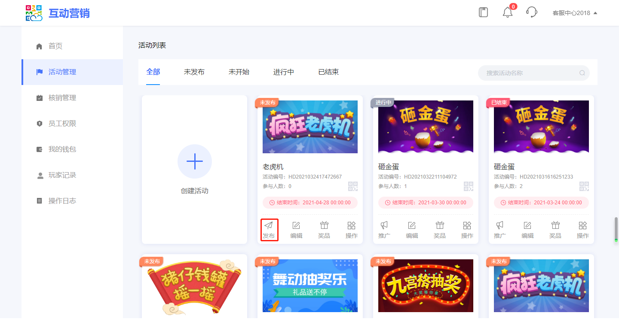This screenshot has width=619, height=325.
Task: Click the customer service headset icon
Action: (x=532, y=12)
